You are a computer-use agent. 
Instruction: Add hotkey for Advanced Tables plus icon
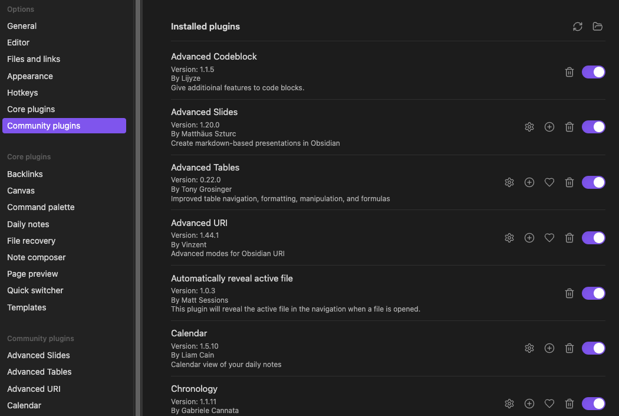(x=529, y=182)
